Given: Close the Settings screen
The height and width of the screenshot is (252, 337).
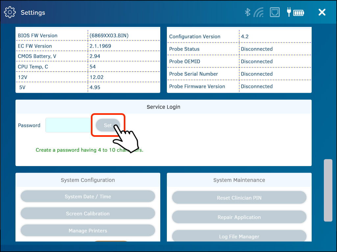Looking at the screenshot, I should coord(322,12).
